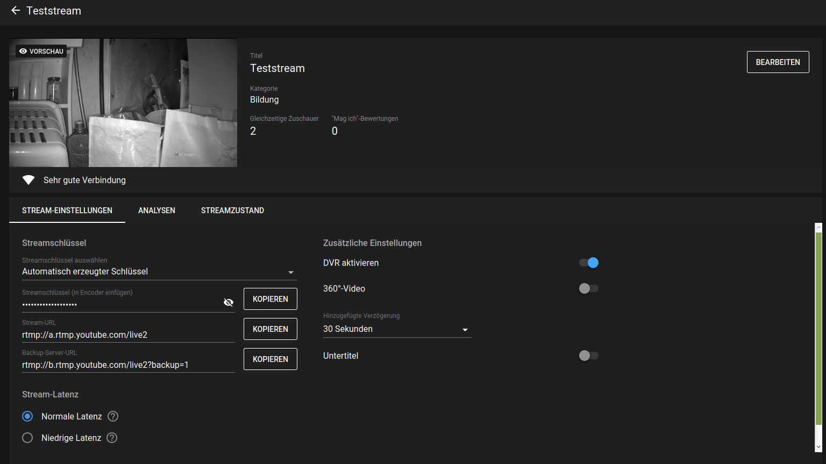This screenshot has height=464, width=826.
Task: Enable the 360°-Video switch
Action: [589, 288]
